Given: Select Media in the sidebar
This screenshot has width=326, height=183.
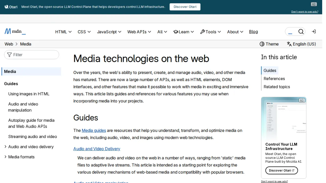Looking at the screenshot, I should click(x=32, y=72).
